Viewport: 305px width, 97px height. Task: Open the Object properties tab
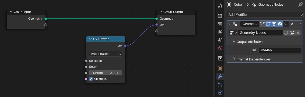(220, 68)
